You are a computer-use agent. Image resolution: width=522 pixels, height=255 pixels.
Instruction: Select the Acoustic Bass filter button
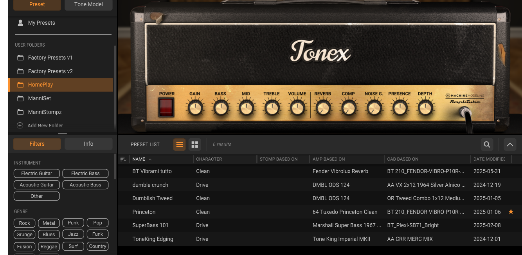(85, 185)
